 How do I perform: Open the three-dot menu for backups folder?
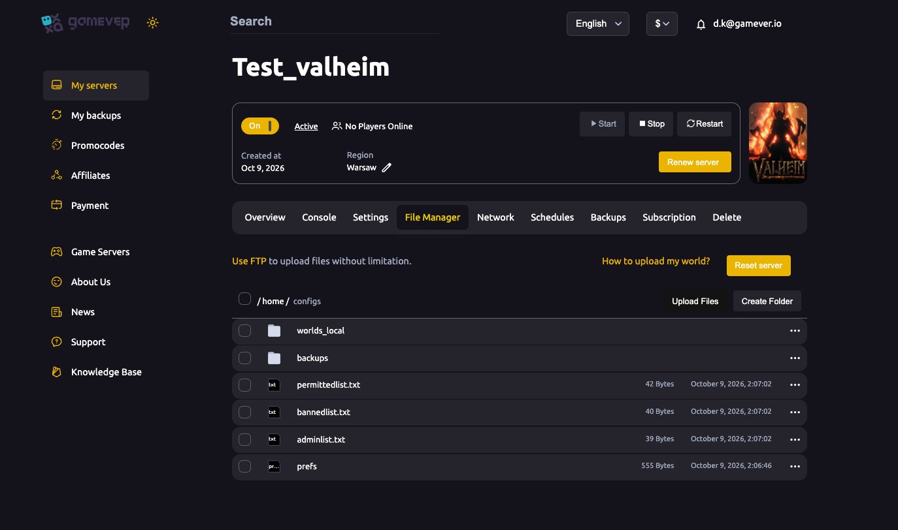795,358
